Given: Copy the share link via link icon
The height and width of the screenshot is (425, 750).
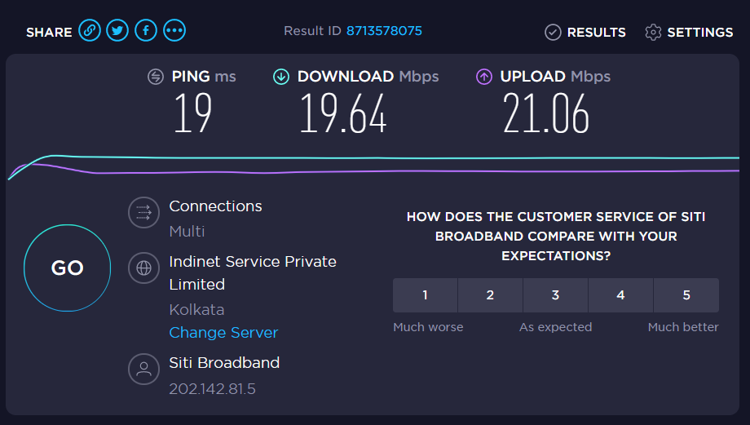Looking at the screenshot, I should [90, 31].
